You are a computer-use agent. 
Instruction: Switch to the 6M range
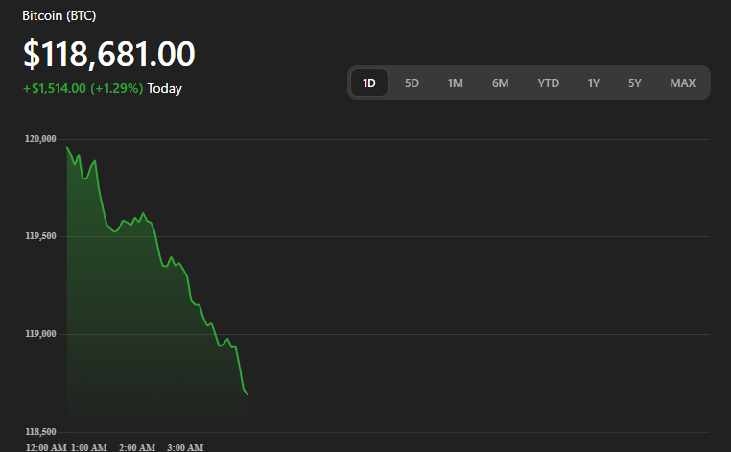[500, 83]
